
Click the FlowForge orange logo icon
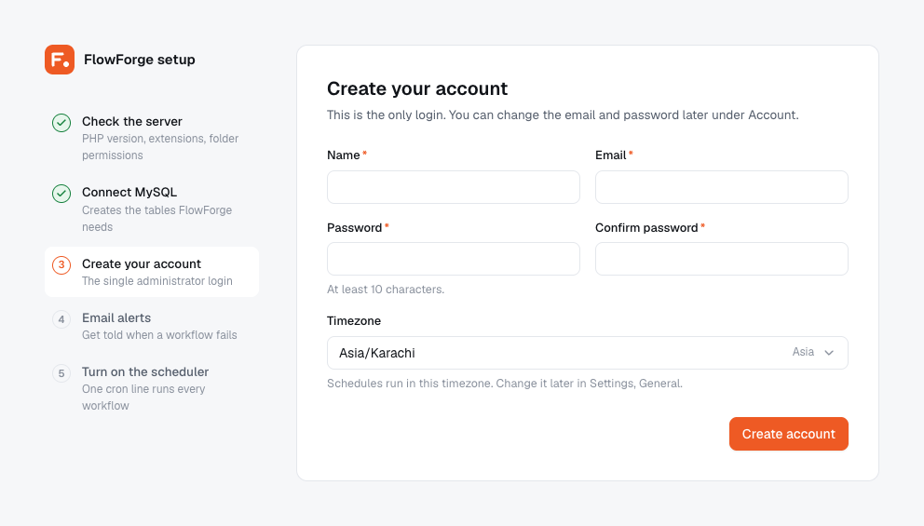(60, 60)
